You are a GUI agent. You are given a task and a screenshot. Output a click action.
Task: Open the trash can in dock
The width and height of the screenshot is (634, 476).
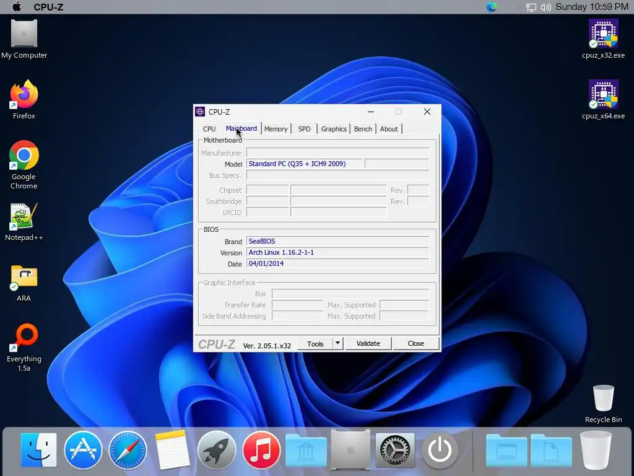(x=595, y=450)
